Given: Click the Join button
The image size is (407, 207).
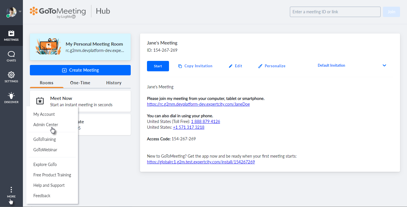Looking at the screenshot, I should pos(391,12).
